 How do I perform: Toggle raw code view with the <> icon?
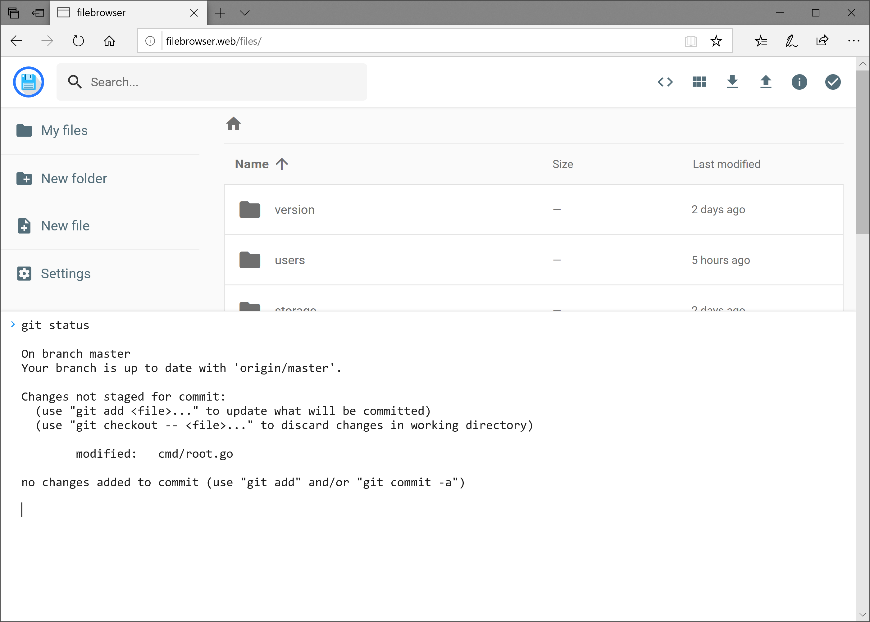coord(666,82)
